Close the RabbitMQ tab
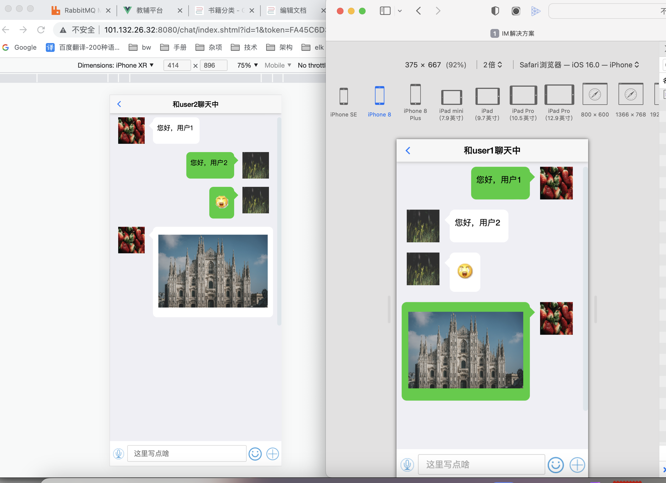 tap(108, 10)
